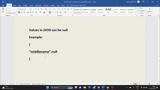Apply highlight color marker
The height and width of the screenshot is (90, 160).
40,12
